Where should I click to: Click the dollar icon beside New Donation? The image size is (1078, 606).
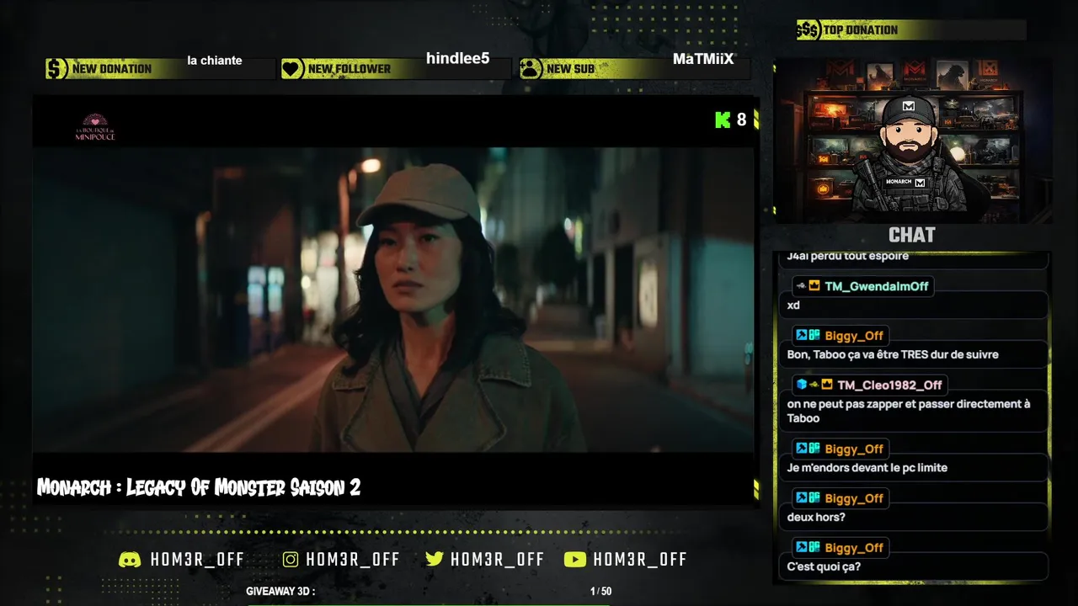pos(56,68)
